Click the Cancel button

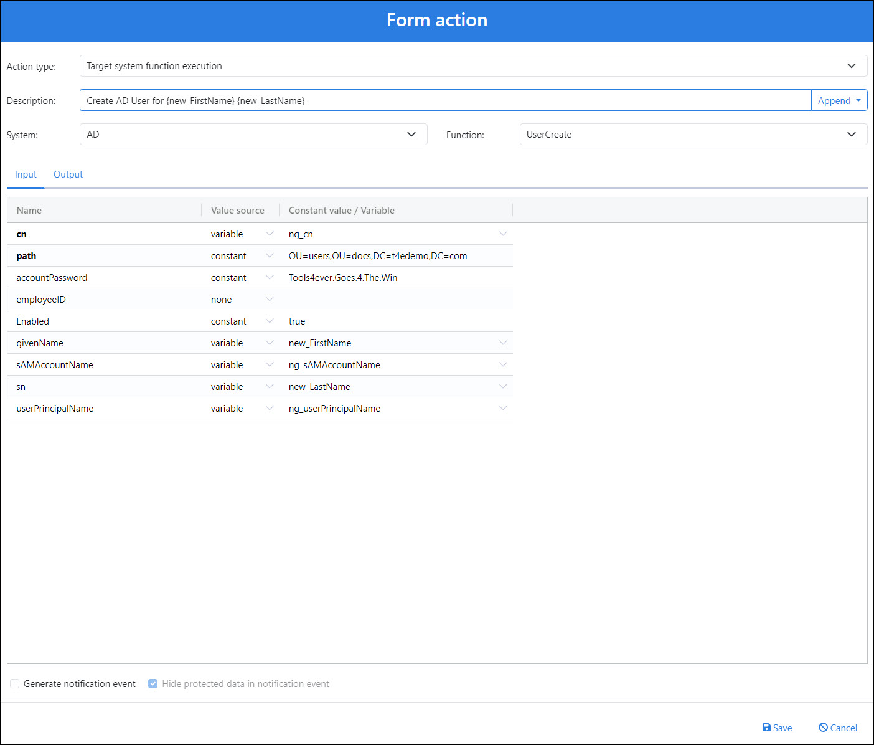(837, 728)
